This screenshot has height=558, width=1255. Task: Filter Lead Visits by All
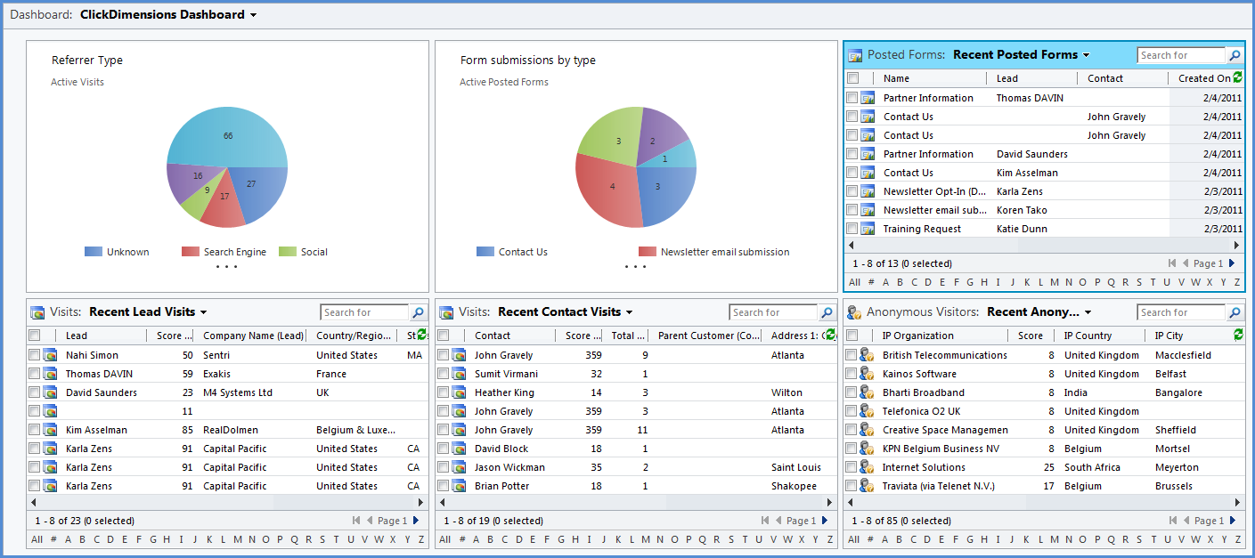coord(37,539)
